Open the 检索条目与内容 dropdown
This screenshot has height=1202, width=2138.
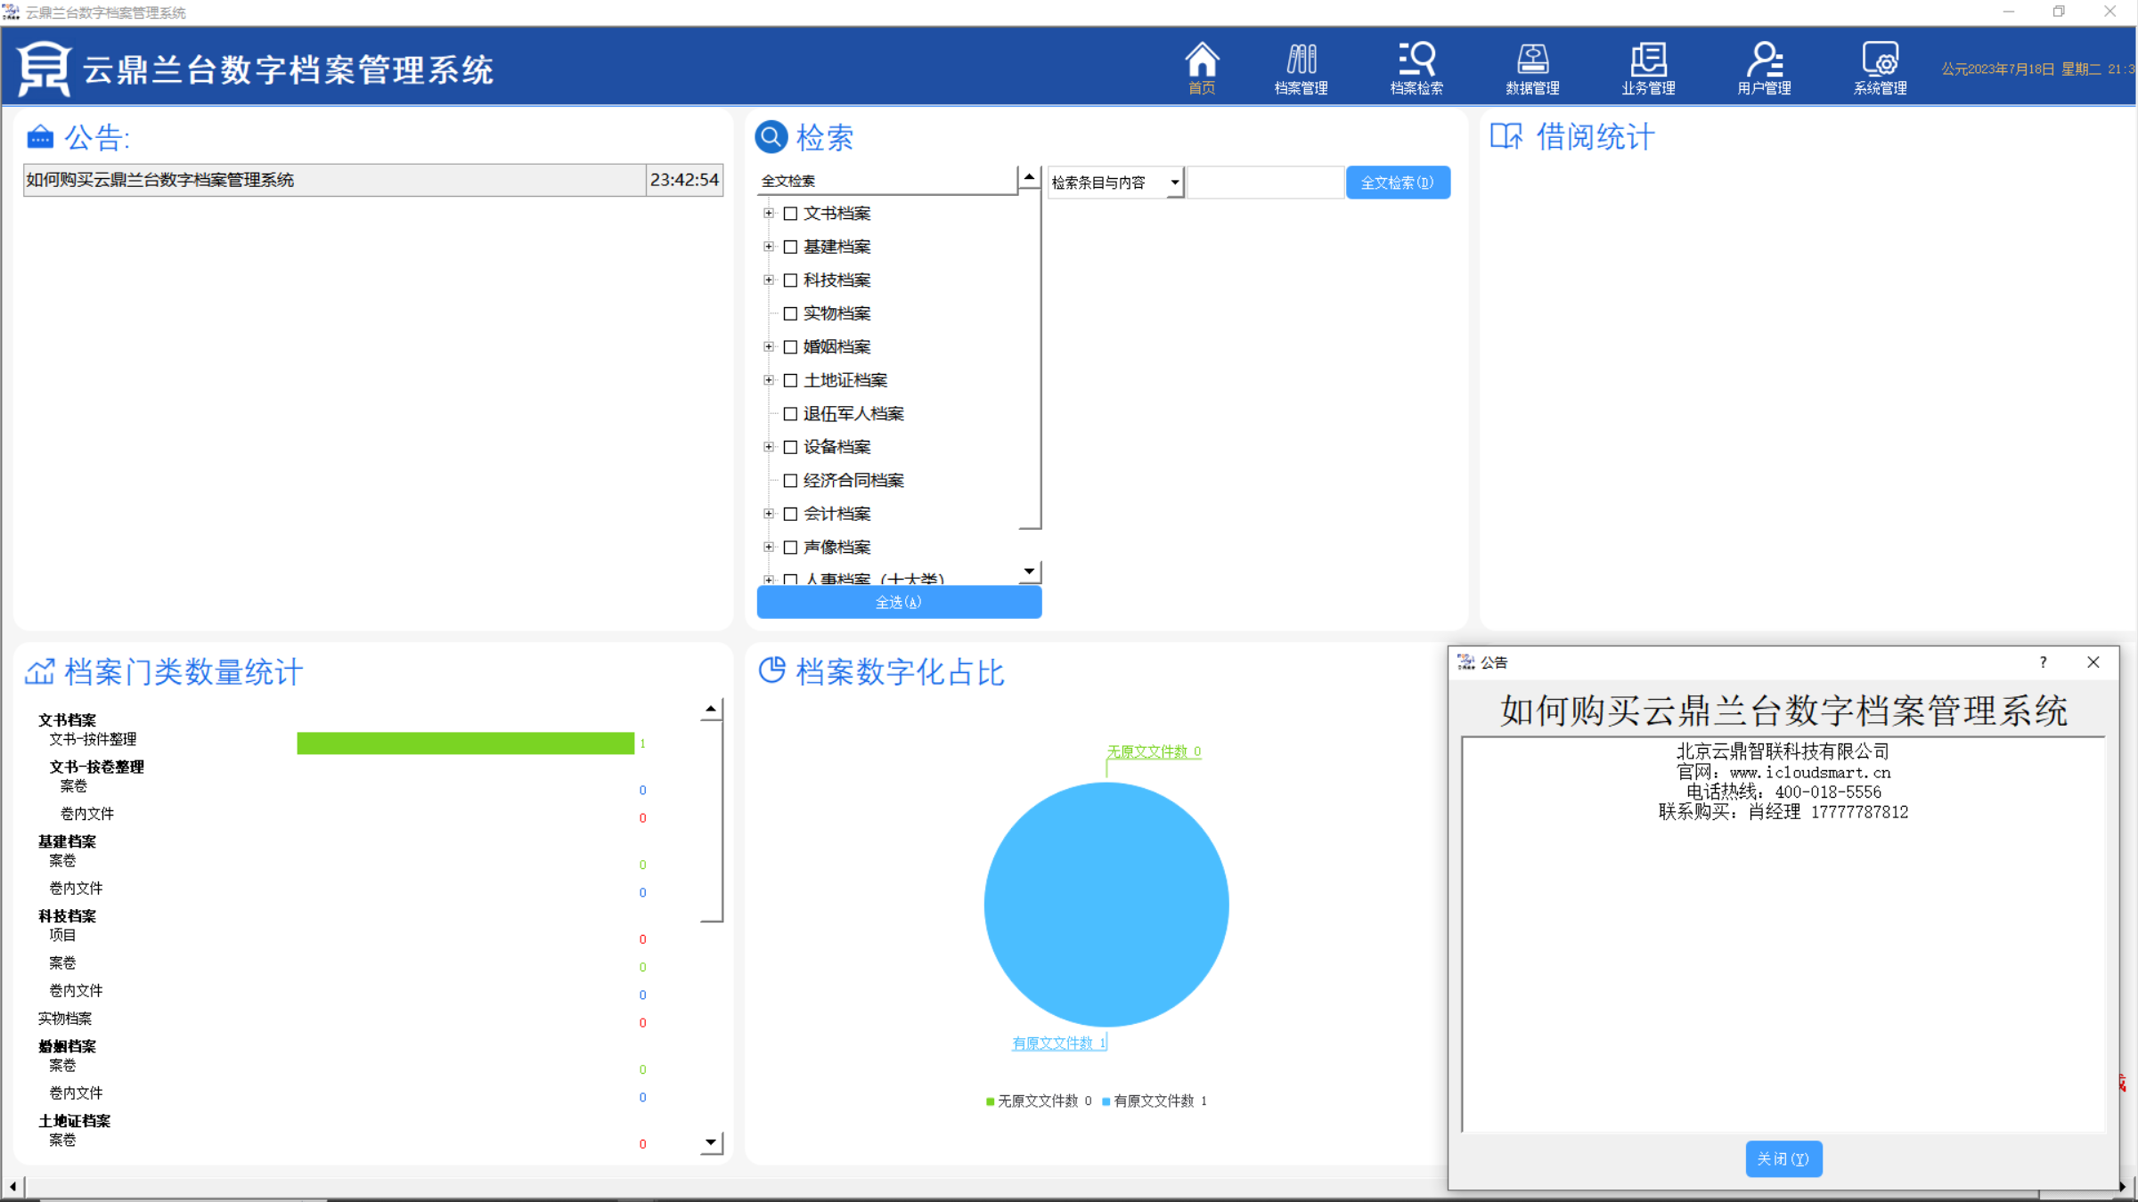1174,183
